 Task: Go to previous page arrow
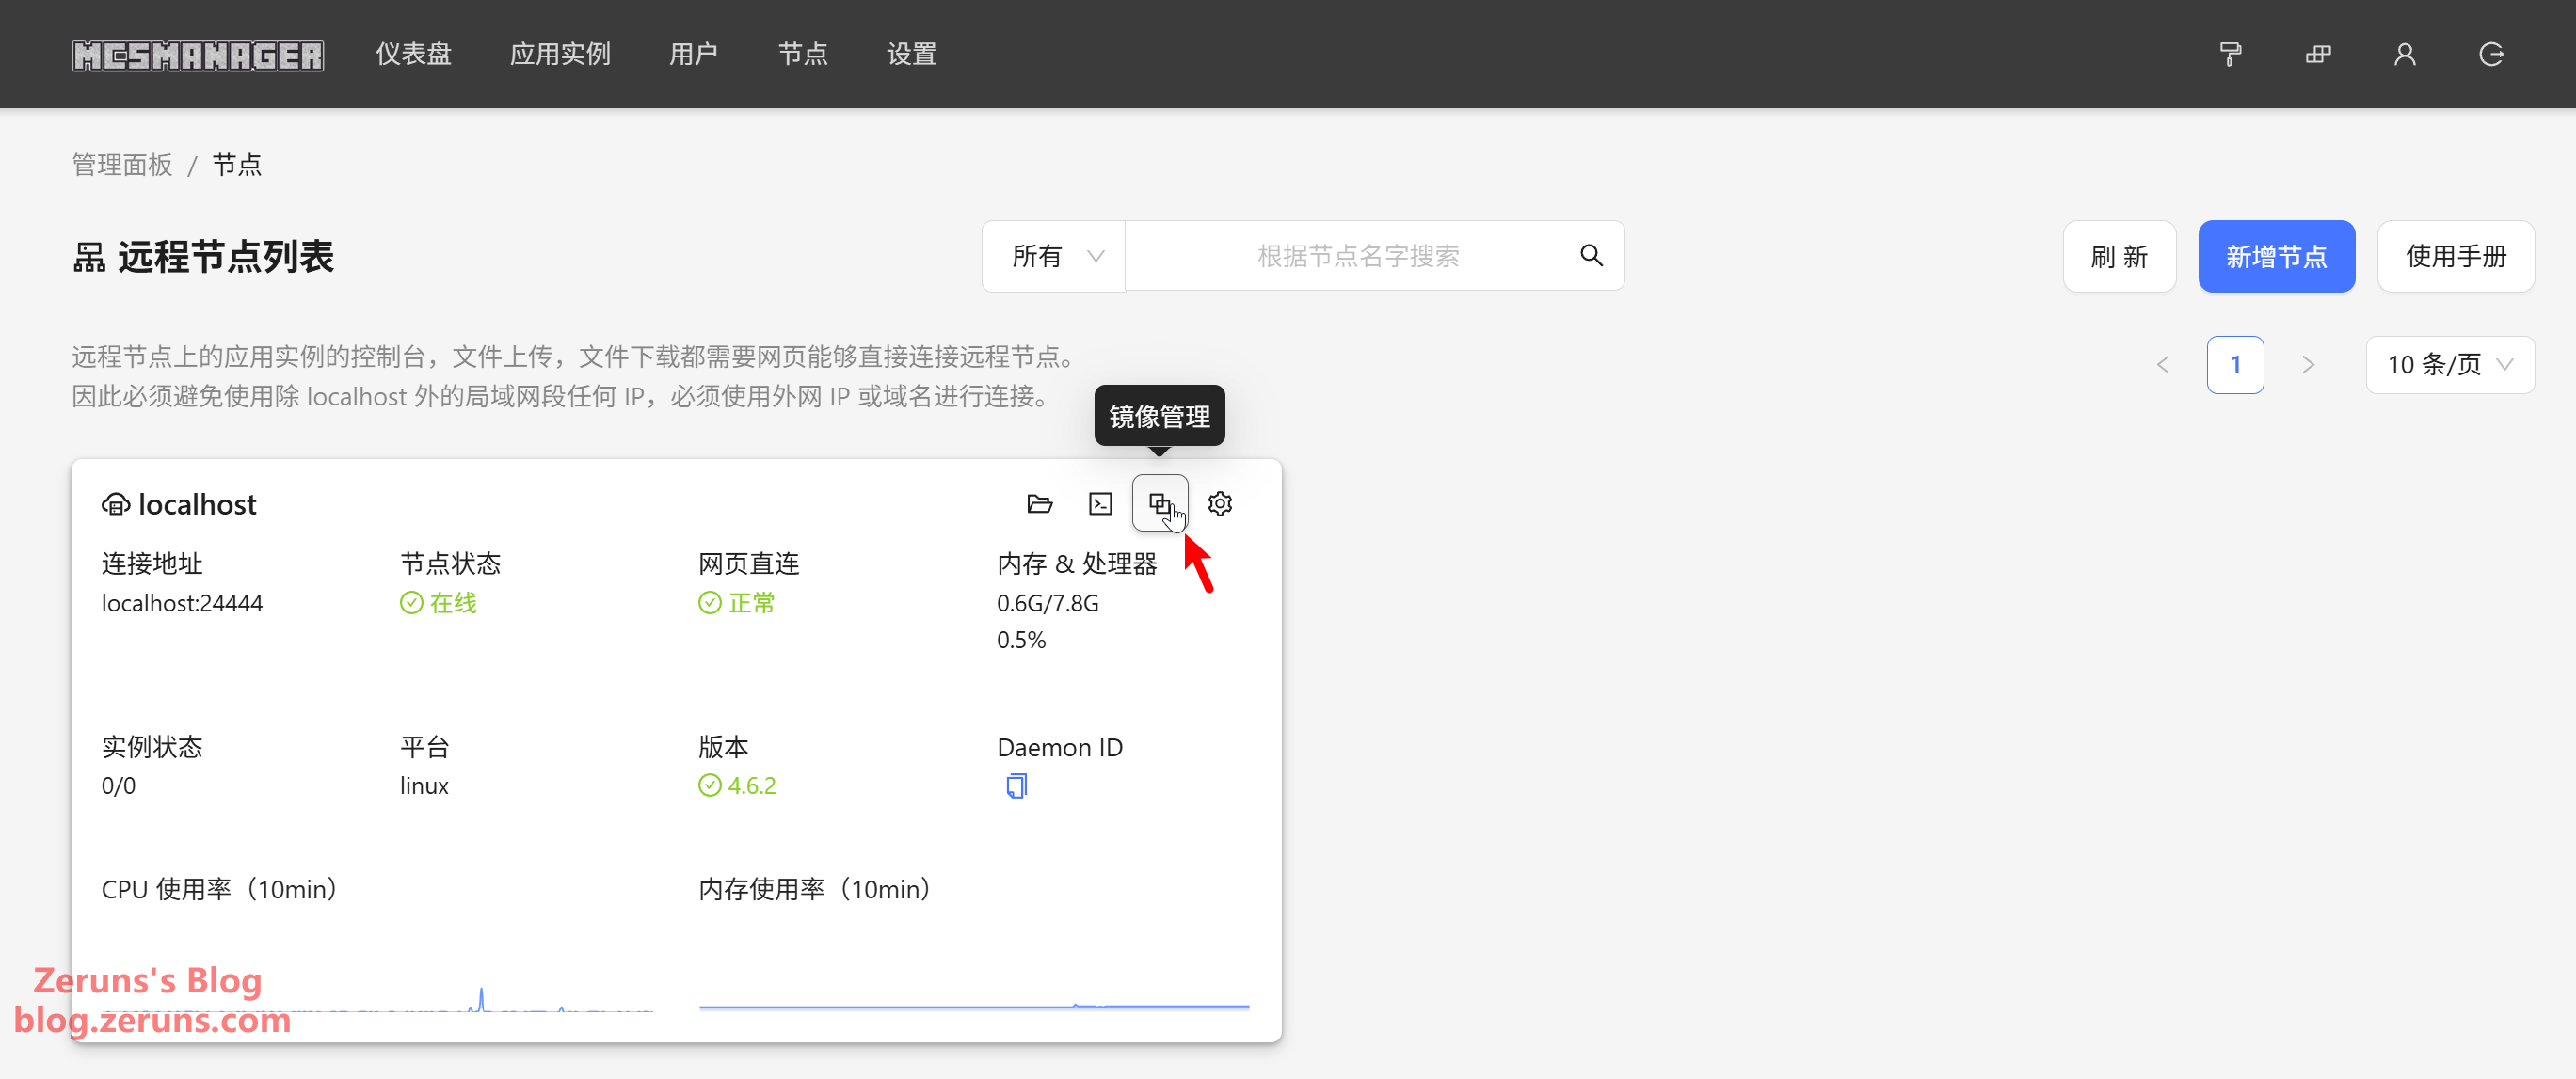(2163, 365)
